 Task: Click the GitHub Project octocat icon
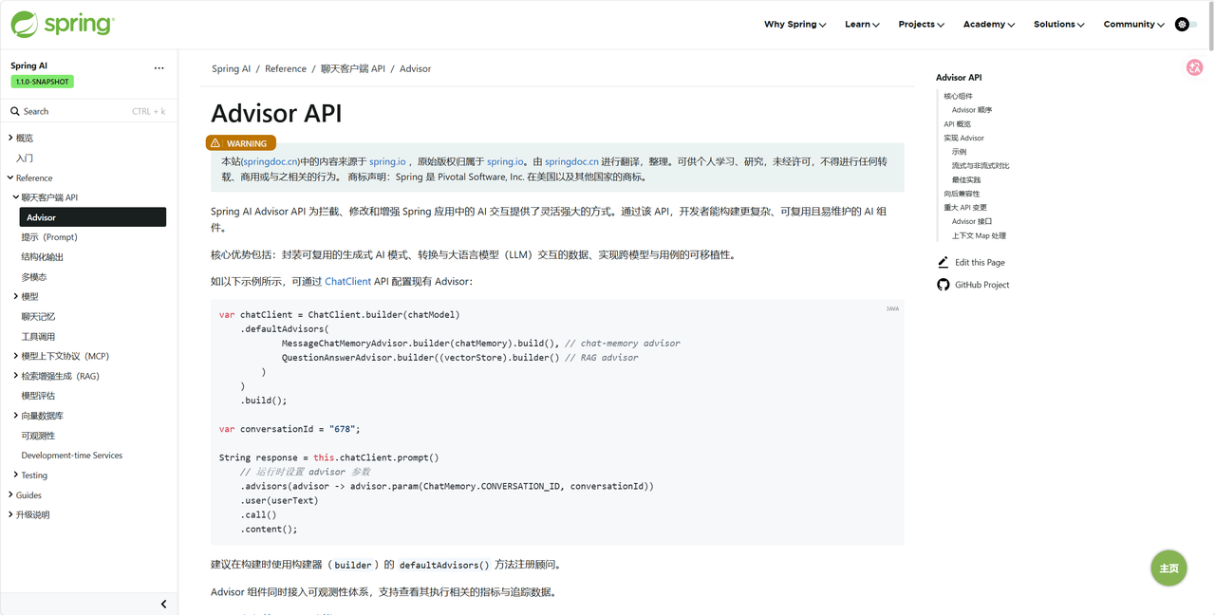pyautogui.click(x=943, y=285)
